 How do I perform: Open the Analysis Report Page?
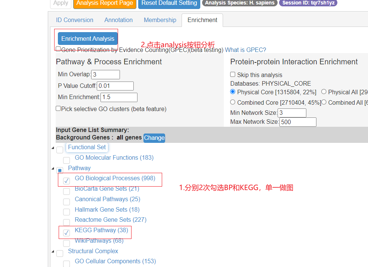coord(105,2)
